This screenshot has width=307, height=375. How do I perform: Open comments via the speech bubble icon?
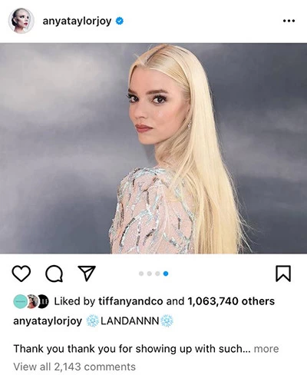coord(54,274)
